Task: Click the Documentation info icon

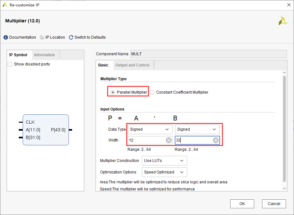Action: (x=6, y=37)
